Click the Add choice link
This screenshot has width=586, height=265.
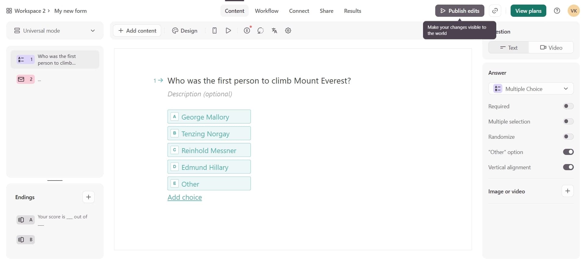click(x=185, y=197)
